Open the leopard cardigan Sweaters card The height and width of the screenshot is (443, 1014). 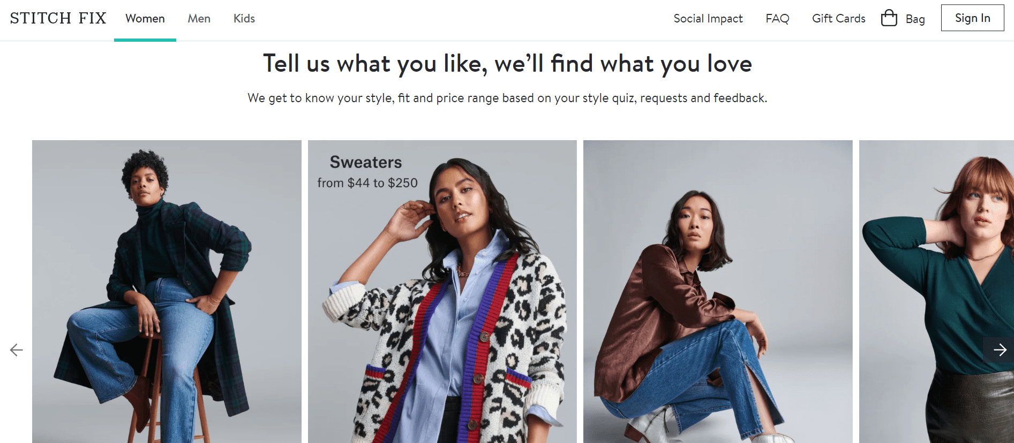pos(442,292)
